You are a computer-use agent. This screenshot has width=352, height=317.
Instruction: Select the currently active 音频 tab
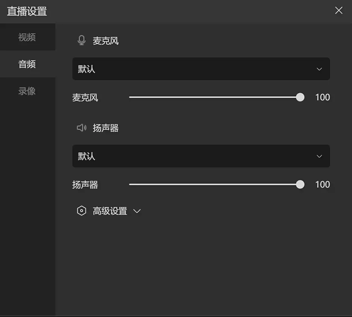(27, 64)
